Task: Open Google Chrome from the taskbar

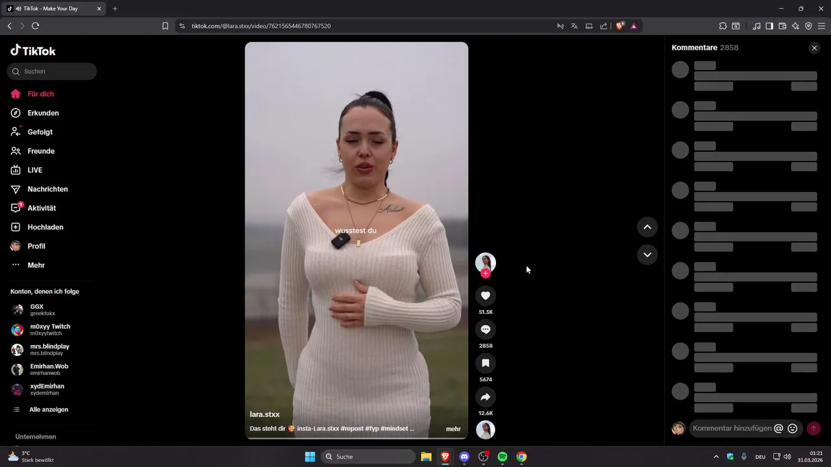Action: [x=521, y=457]
